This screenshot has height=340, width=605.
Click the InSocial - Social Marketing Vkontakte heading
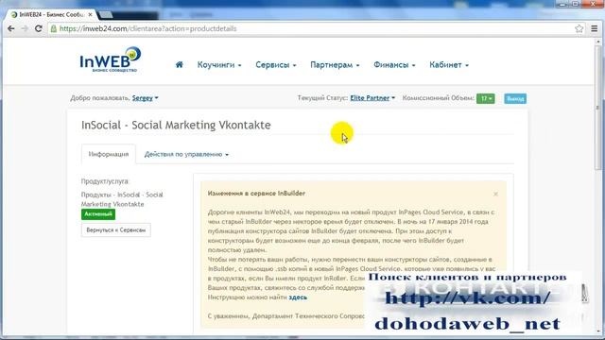coord(176,125)
